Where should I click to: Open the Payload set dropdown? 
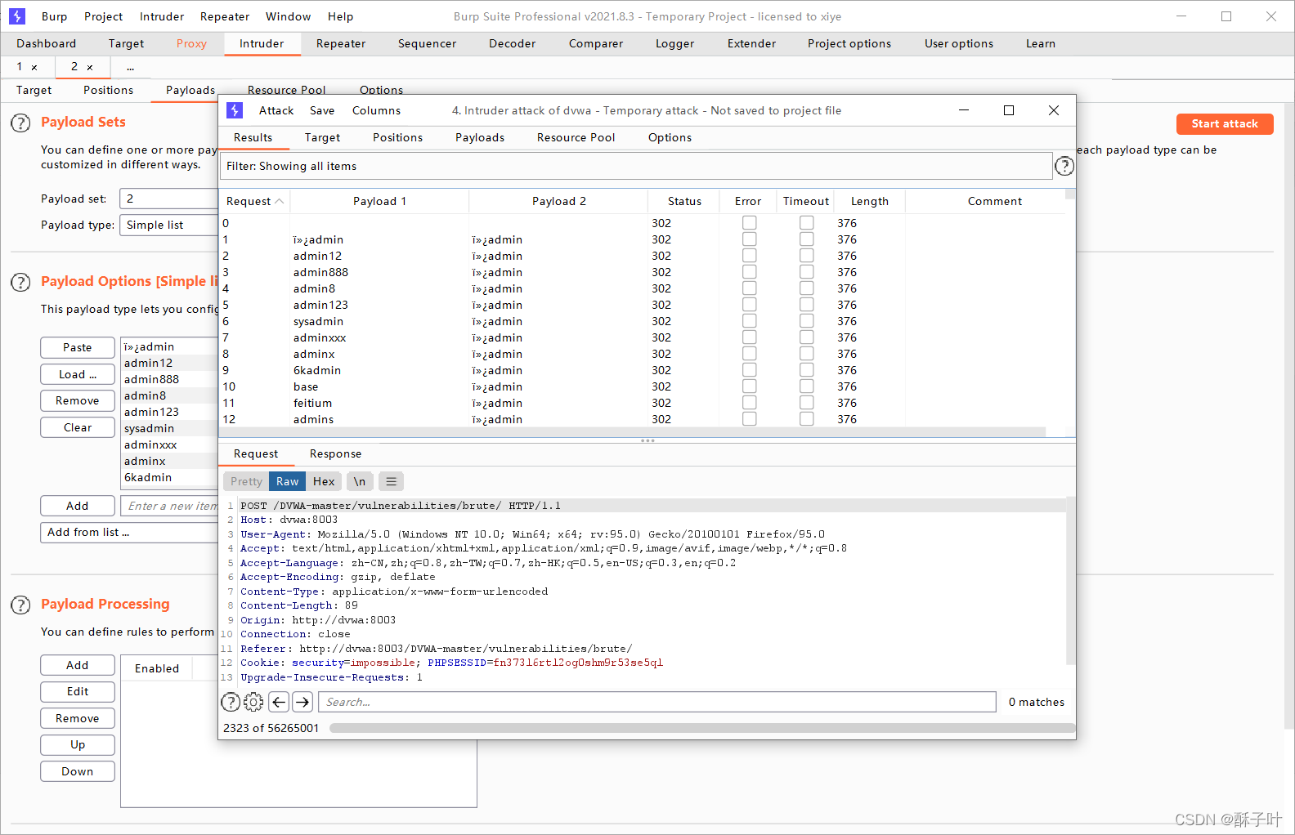pos(169,199)
